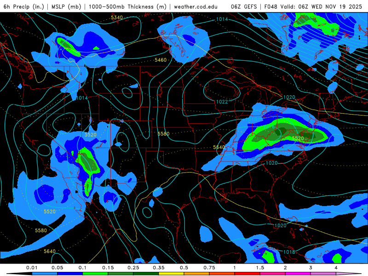The width and height of the screenshot is (368, 276).
Task: Click '1000-500mb Thickness (m)' header label
Action: coord(127,6)
